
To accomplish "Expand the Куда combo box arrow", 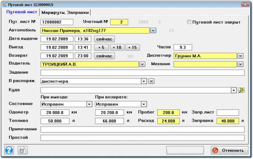I will pyautogui.click(x=234, y=90).
